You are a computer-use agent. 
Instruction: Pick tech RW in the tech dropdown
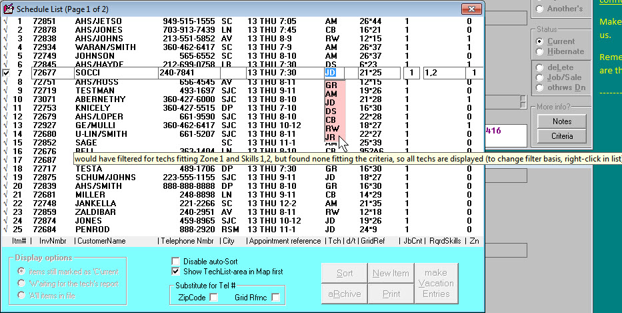point(331,128)
